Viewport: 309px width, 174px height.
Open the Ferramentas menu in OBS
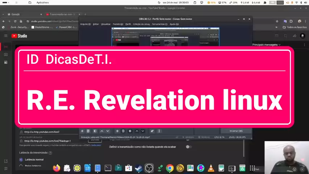159,24
